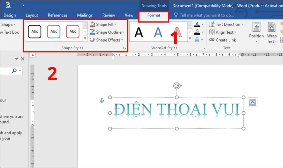Open the Position dropdown button
This screenshot has height=168, width=283.
(x=256, y=32)
